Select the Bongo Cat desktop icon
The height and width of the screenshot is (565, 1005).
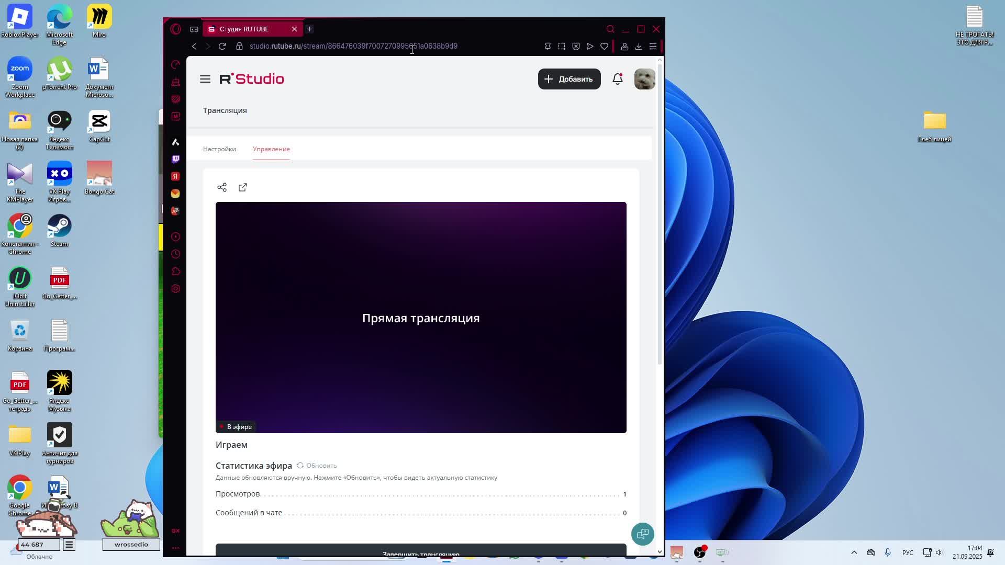click(99, 178)
